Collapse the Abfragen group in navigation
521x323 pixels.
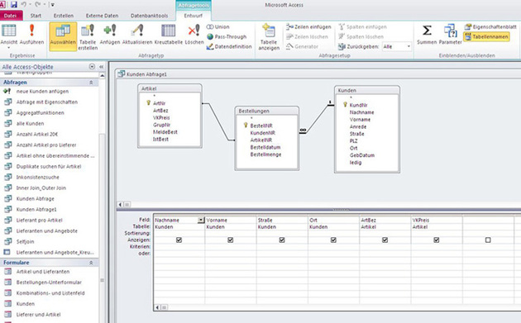tap(91, 83)
